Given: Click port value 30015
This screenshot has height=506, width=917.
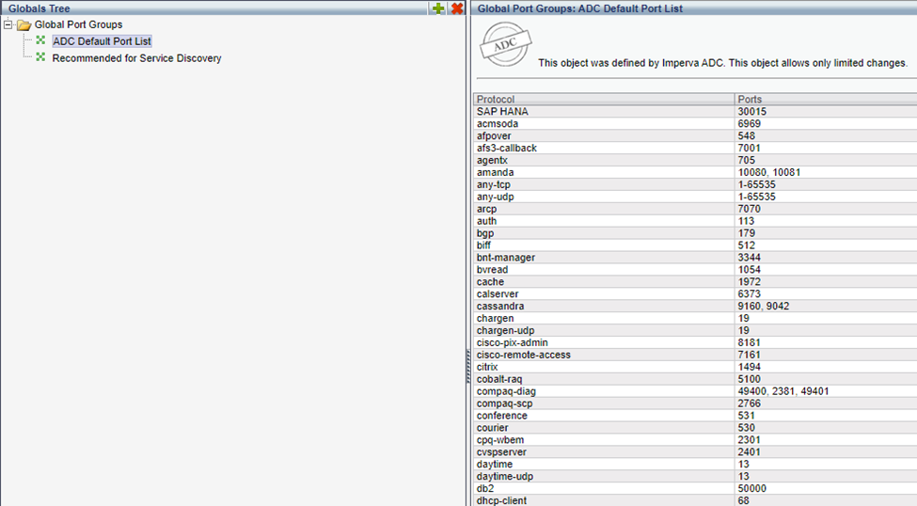Looking at the screenshot, I should pos(752,111).
